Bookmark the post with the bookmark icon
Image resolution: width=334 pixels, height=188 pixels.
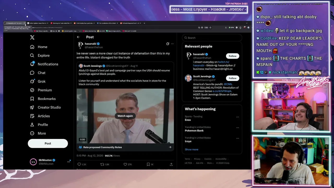tap(148, 164)
